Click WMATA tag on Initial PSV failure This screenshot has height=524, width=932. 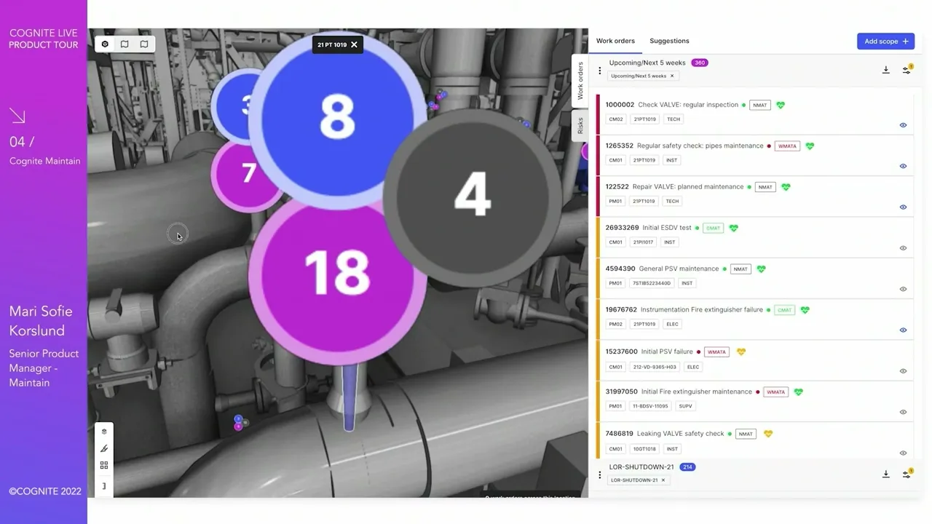pos(717,352)
